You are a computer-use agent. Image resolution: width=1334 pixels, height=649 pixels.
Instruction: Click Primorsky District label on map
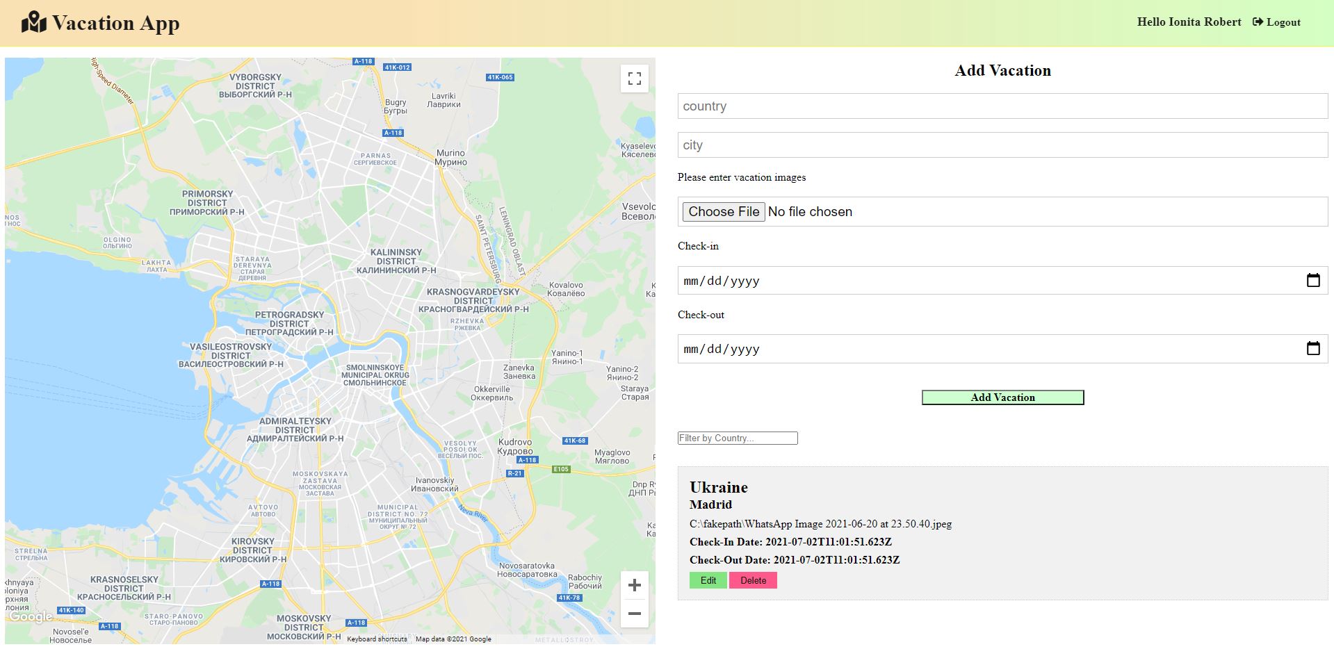(x=207, y=203)
